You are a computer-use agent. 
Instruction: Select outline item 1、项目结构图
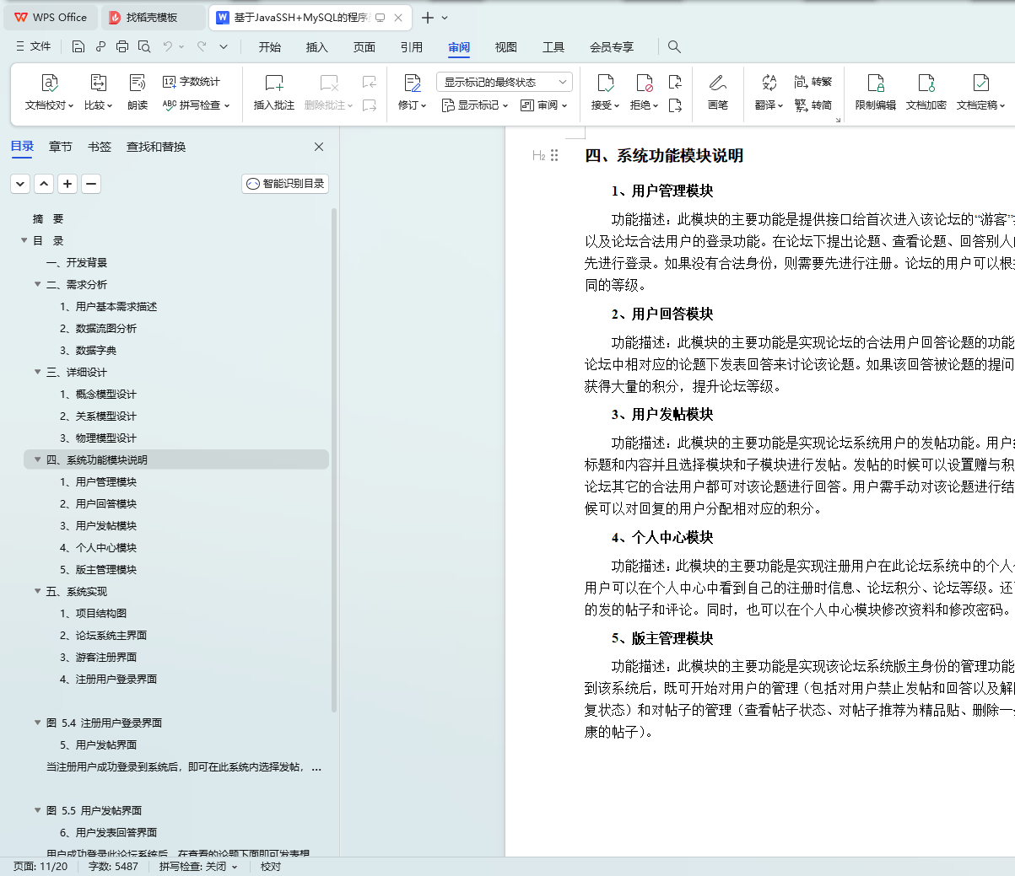(x=93, y=613)
